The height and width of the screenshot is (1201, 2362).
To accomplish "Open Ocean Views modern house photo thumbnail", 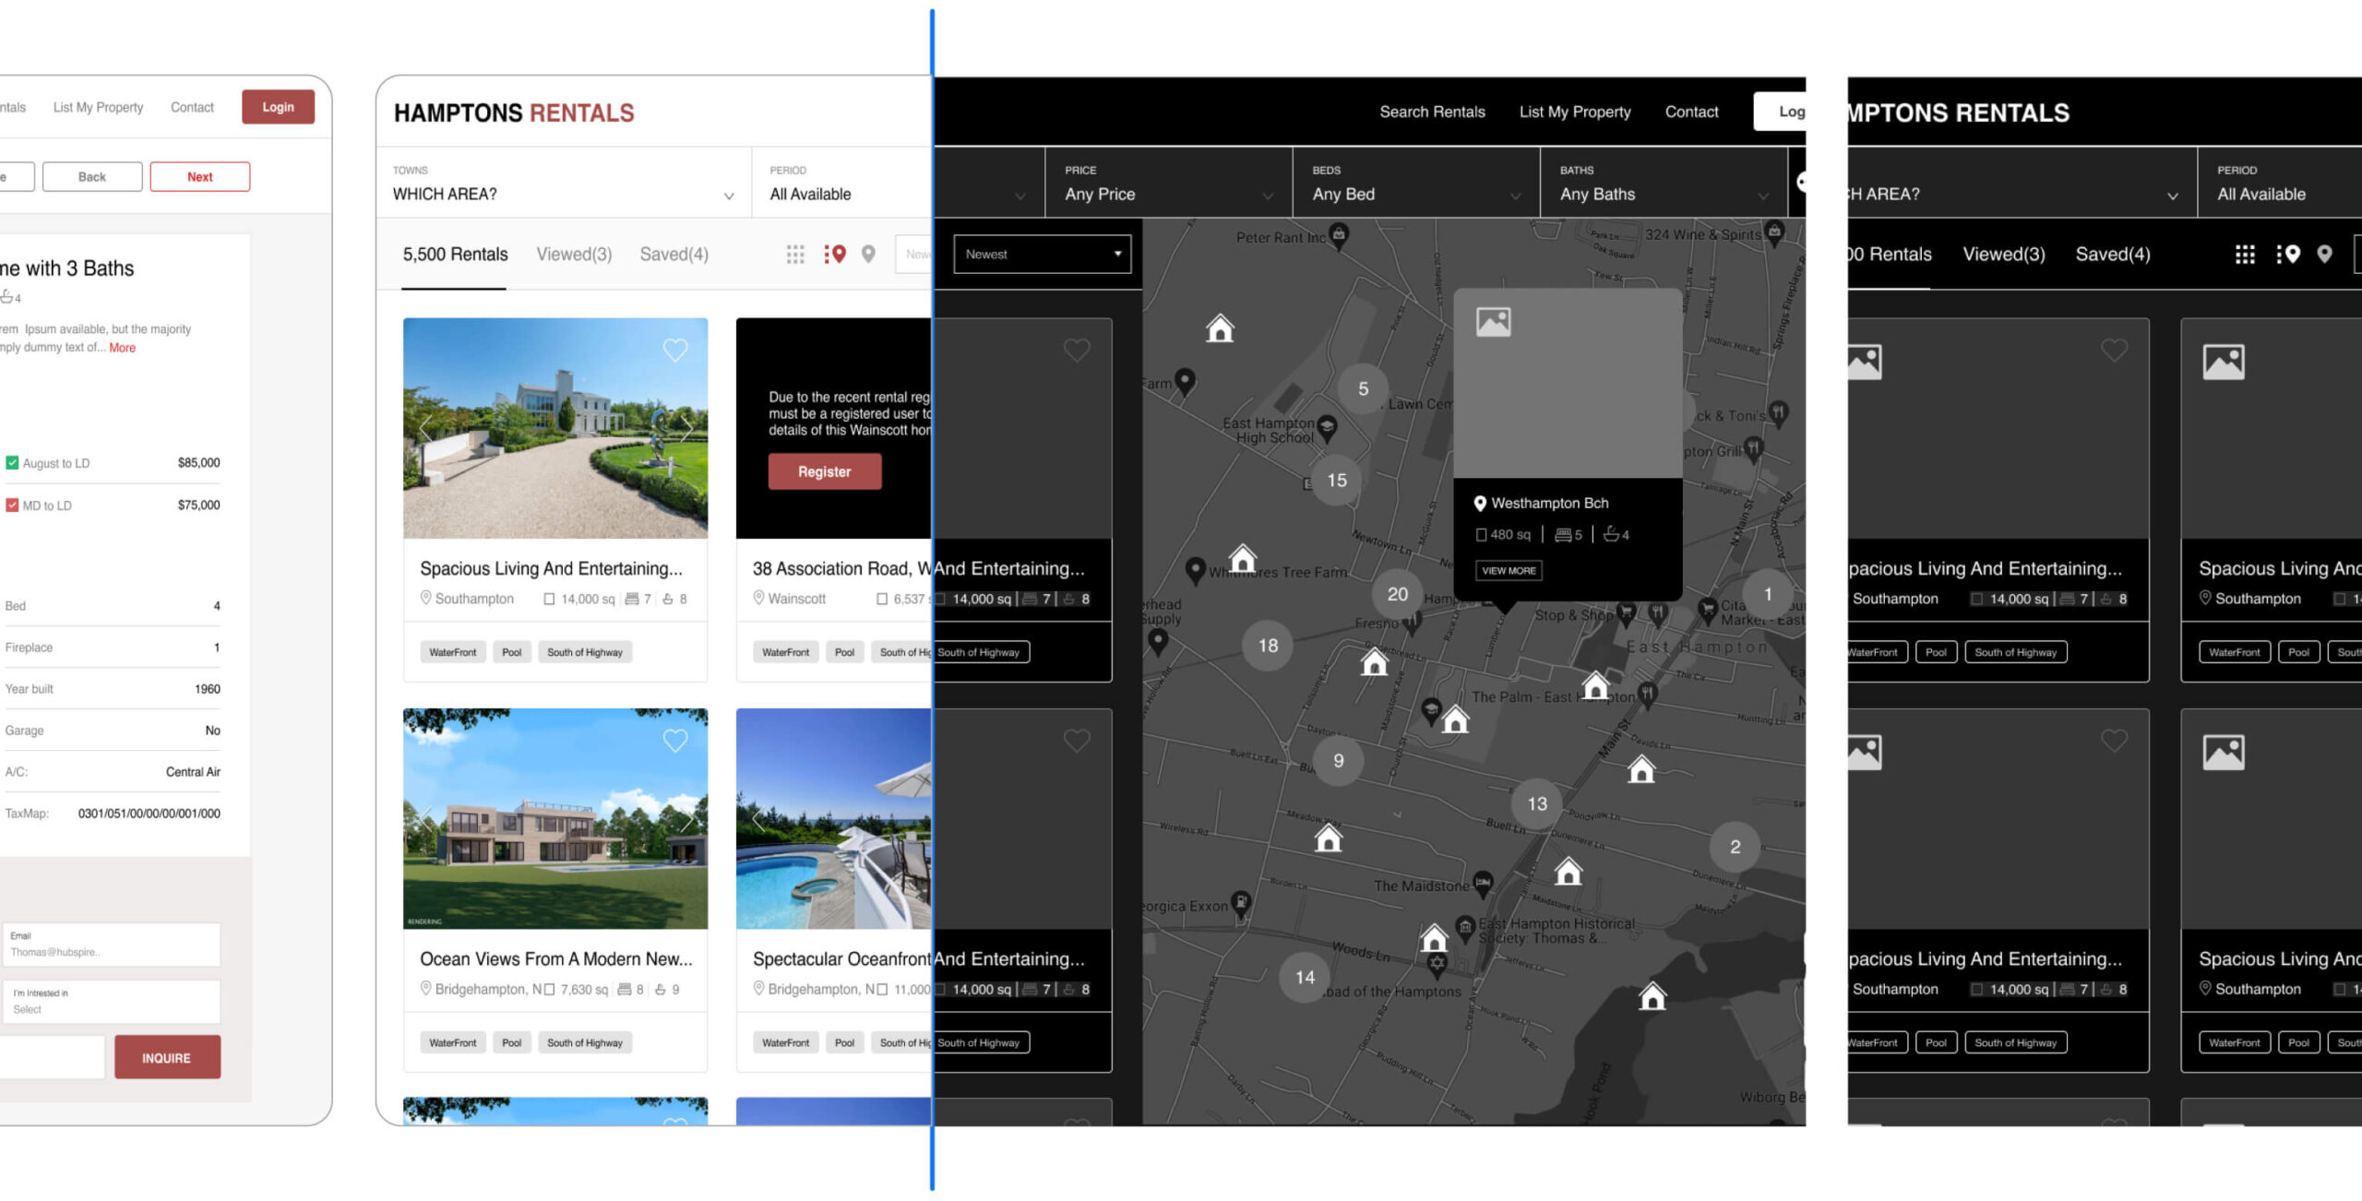I will [x=555, y=819].
